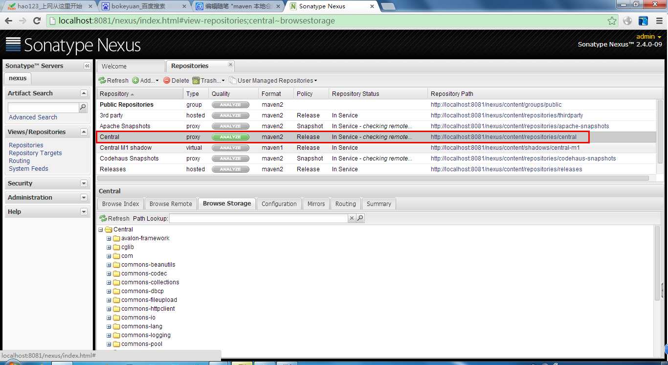This screenshot has height=365, width=668.
Task: Open the Configuration tab
Action: 279,204
